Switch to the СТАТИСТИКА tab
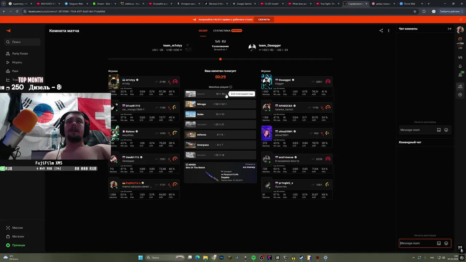 pyautogui.click(x=222, y=31)
